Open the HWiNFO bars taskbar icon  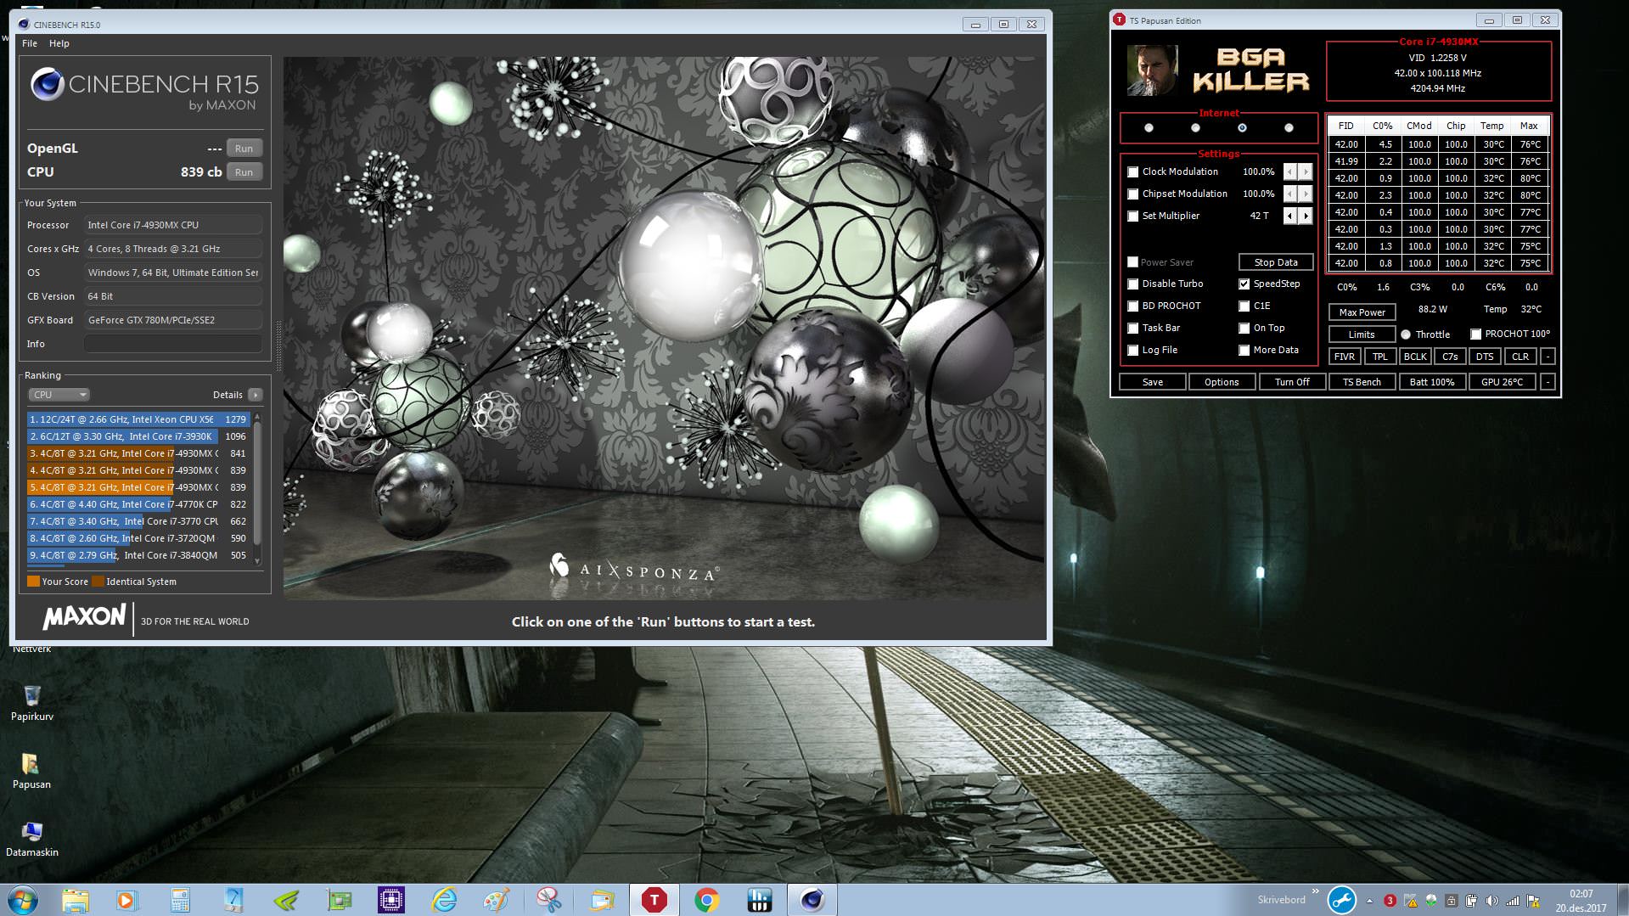[x=760, y=900]
